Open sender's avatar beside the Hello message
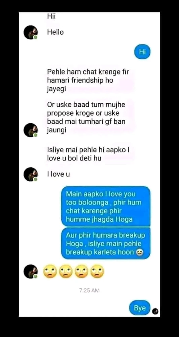 click(x=31, y=32)
